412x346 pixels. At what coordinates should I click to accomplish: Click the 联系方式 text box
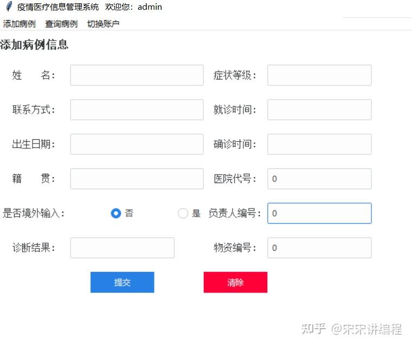click(137, 110)
